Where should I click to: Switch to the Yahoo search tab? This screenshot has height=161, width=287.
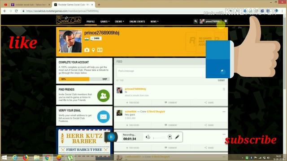pos(30,5)
